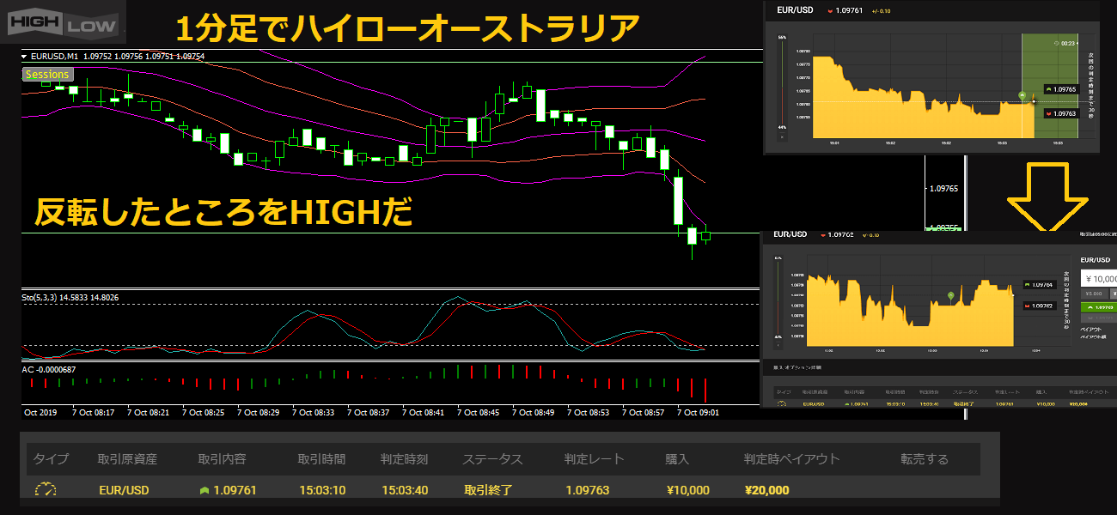Select the green entry marker in top chart
Viewport: 1117px width, 515px height.
click(x=1022, y=95)
